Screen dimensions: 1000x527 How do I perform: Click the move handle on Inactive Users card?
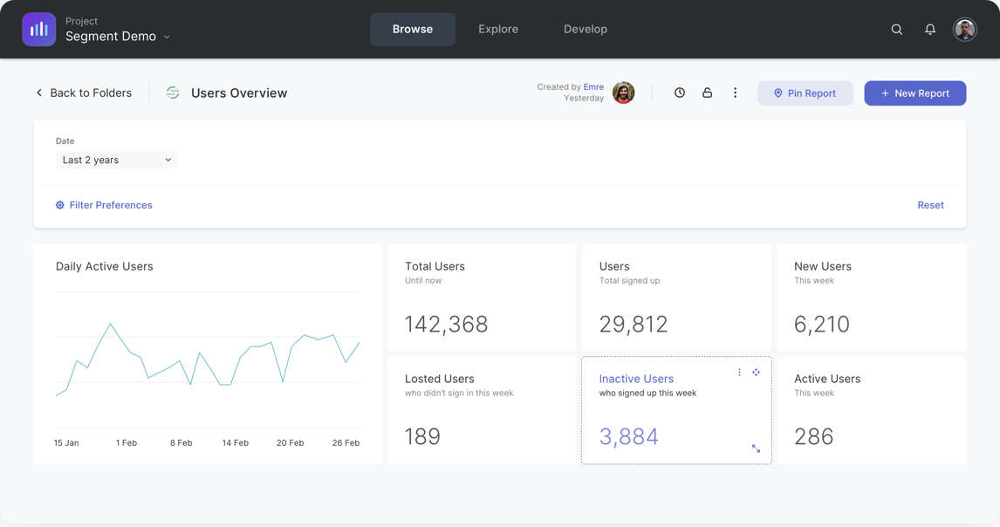(756, 373)
